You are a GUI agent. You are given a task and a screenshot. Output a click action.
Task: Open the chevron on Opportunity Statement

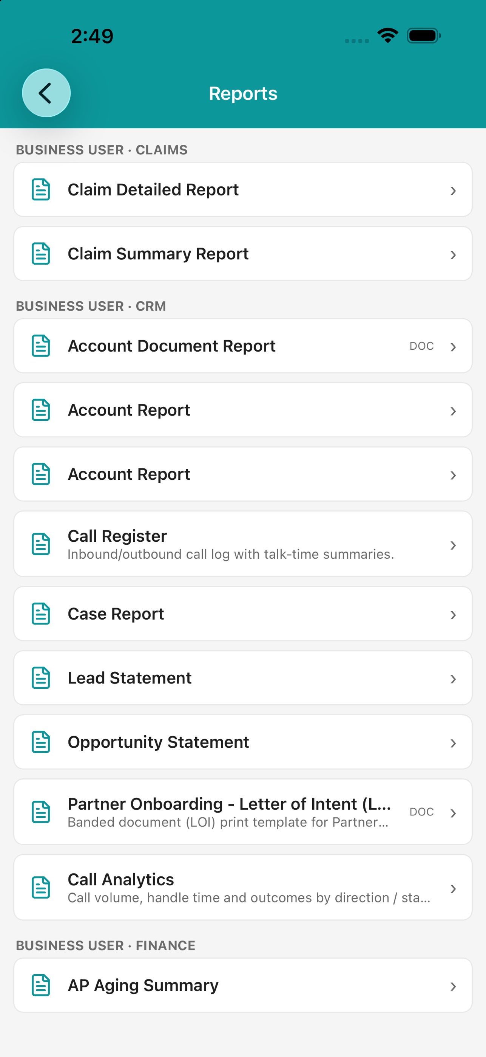[x=453, y=743]
